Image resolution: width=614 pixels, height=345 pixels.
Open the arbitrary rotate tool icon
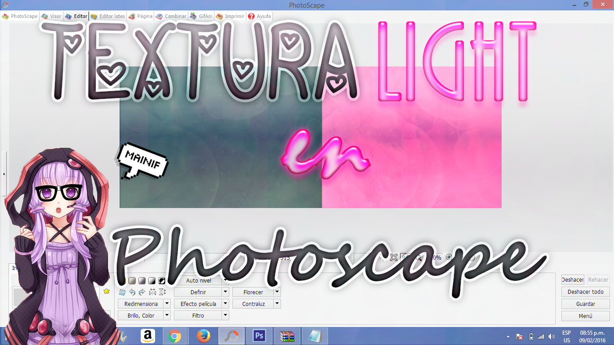[122, 292]
